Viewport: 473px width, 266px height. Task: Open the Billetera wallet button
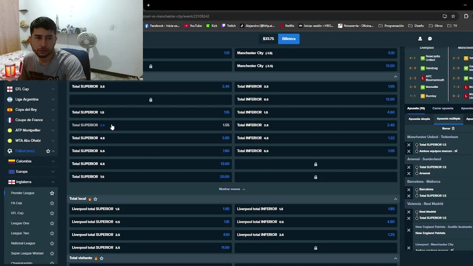tap(289, 39)
